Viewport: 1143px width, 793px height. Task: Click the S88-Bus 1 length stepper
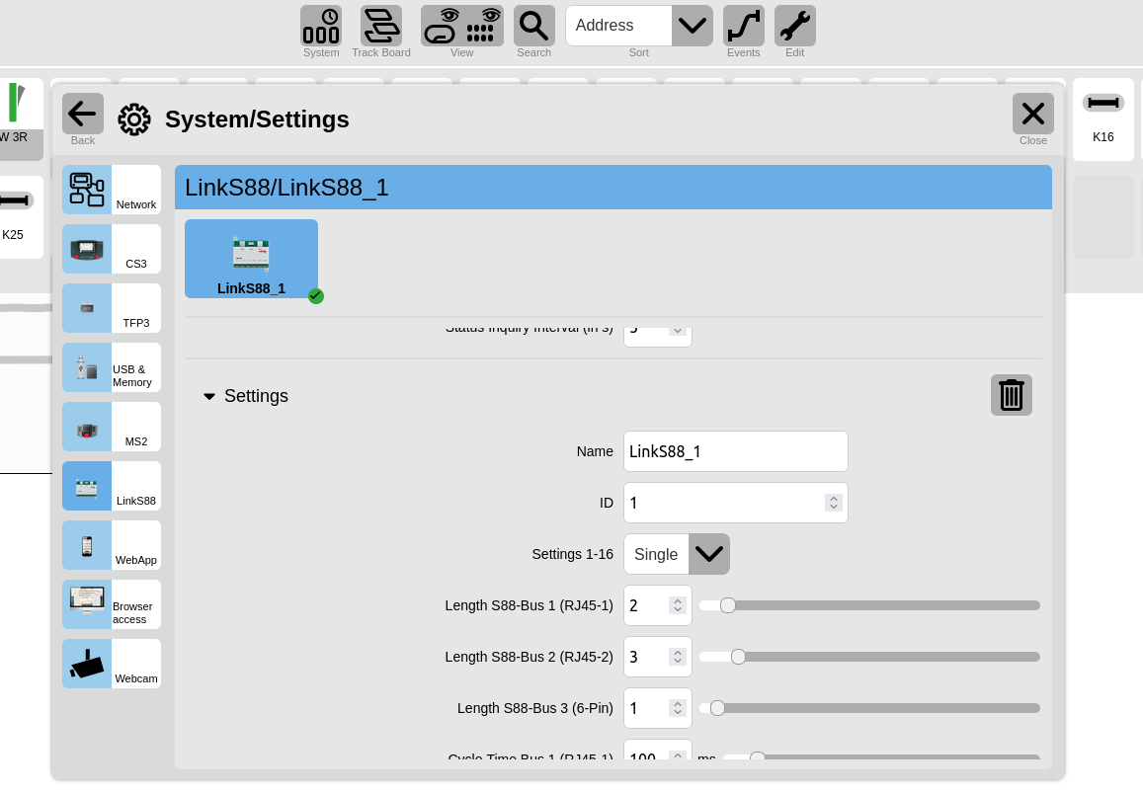(x=677, y=605)
